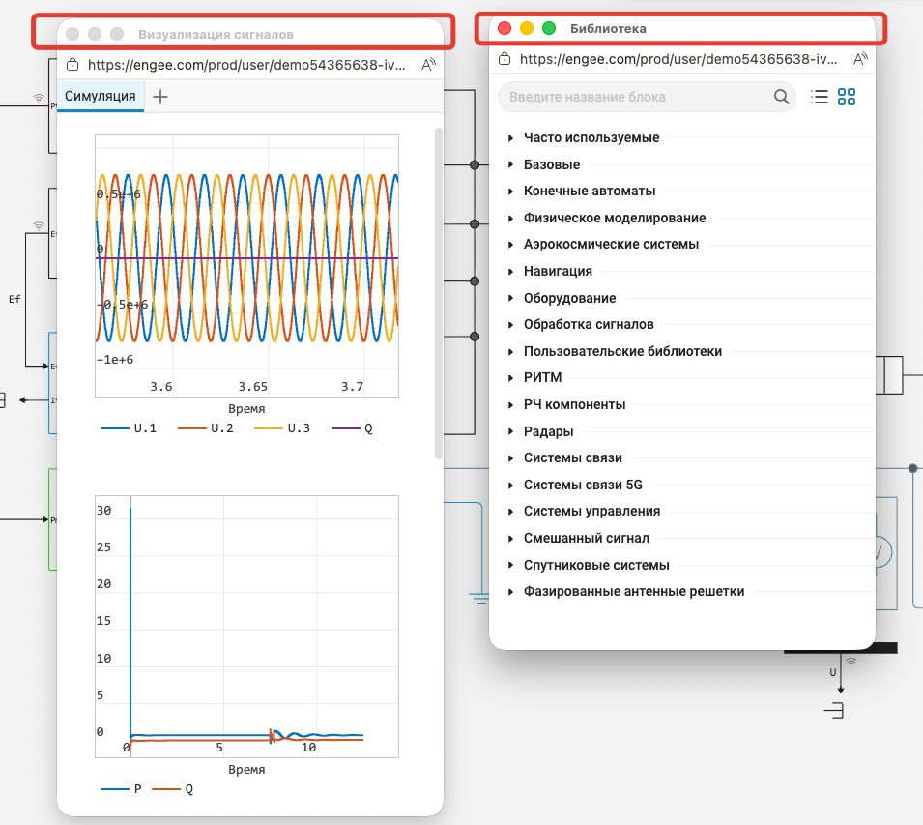This screenshot has width=923, height=825.
Task: Toggle U.1 series in the top chart legend
Action: 129,427
